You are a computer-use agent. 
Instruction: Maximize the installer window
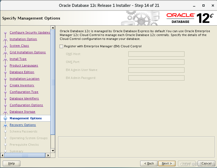tap(204, 5)
